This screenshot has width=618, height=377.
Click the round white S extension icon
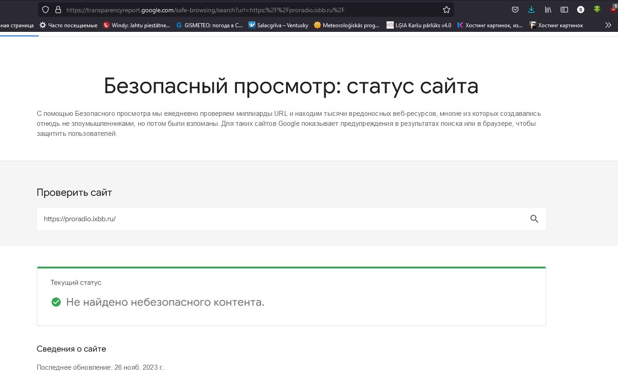tap(581, 10)
